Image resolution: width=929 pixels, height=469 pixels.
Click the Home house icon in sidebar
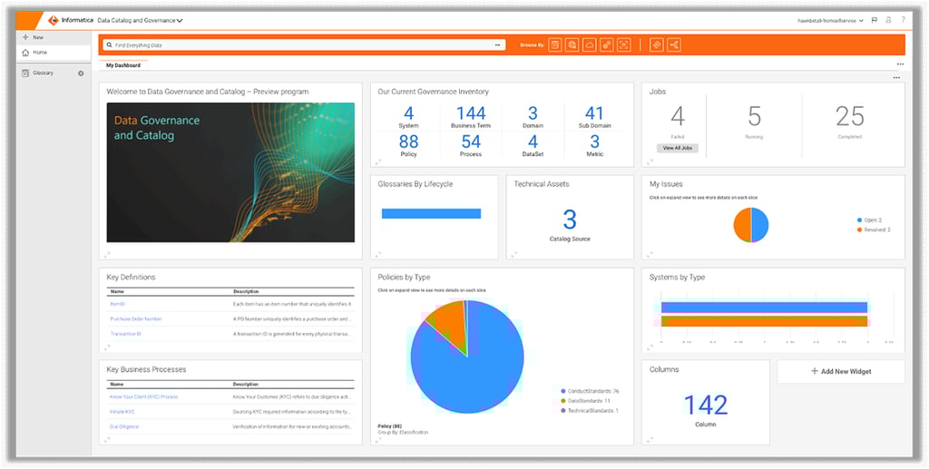(25, 53)
